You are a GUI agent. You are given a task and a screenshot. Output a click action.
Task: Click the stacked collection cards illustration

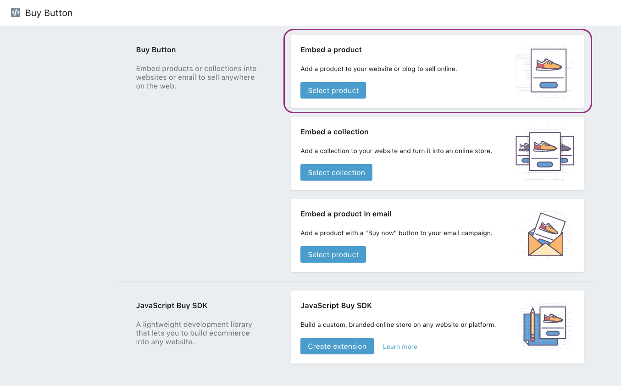(x=544, y=153)
